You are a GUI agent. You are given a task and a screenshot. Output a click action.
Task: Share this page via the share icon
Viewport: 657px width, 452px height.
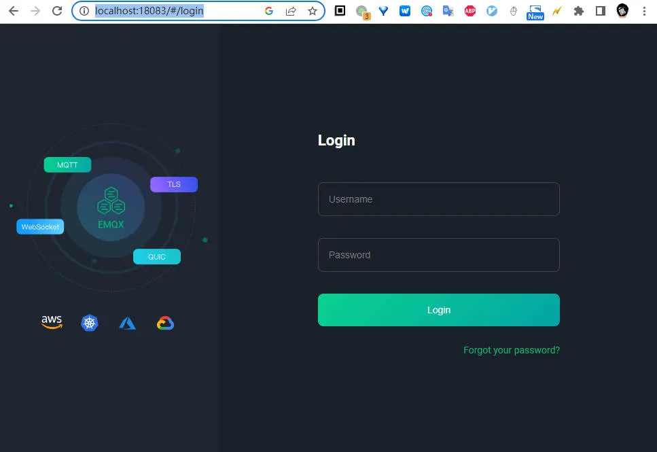click(x=291, y=11)
